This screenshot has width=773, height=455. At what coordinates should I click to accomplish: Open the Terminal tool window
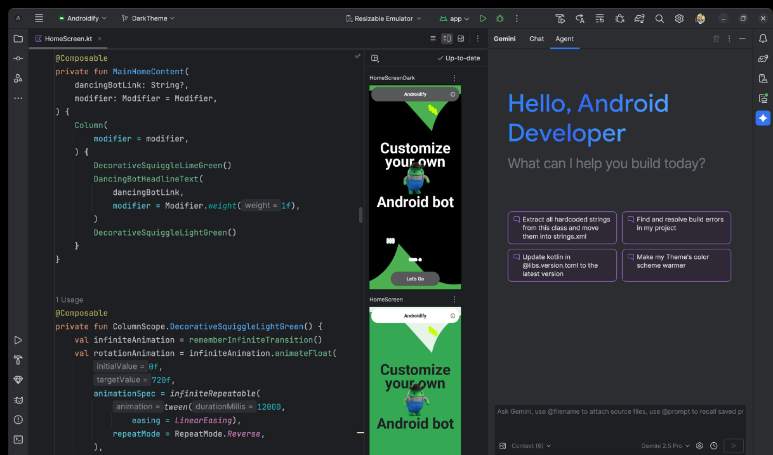tap(18, 439)
